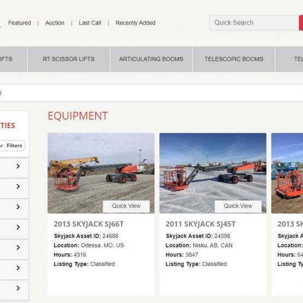Click Hours 4316 value

pyautogui.click(x=80, y=255)
